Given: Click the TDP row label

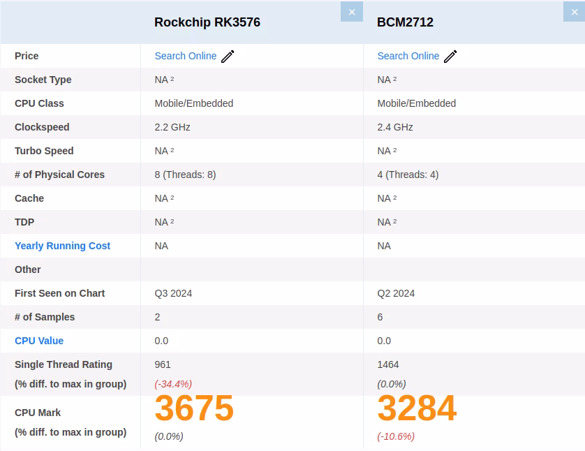Looking at the screenshot, I should [24, 222].
